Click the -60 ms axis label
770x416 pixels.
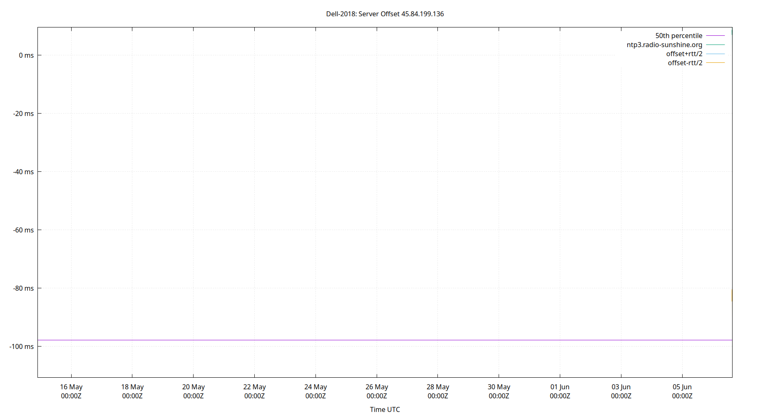[23, 230]
